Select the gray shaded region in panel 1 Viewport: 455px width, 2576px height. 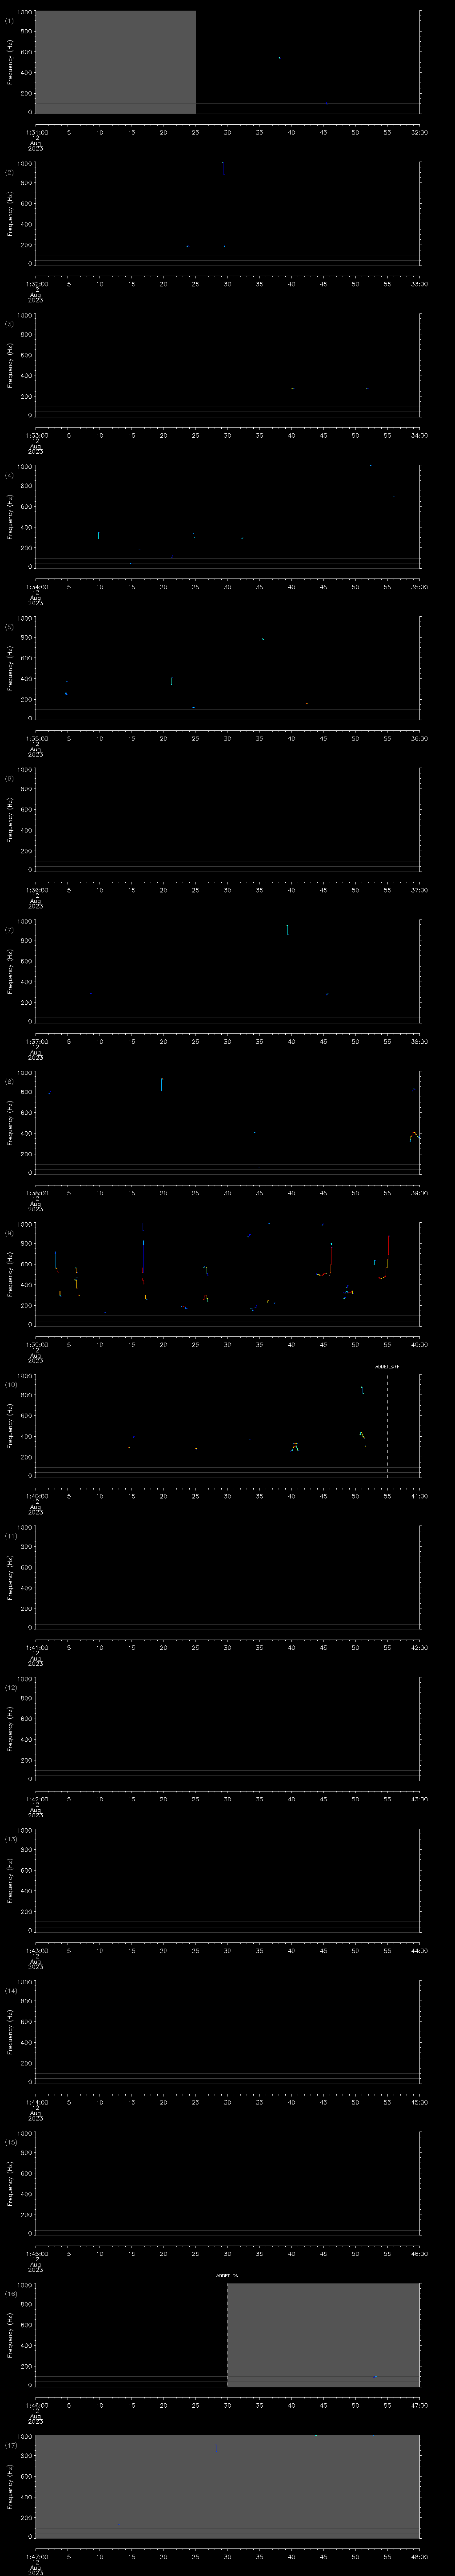pyautogui.click(x=115, y=60)
